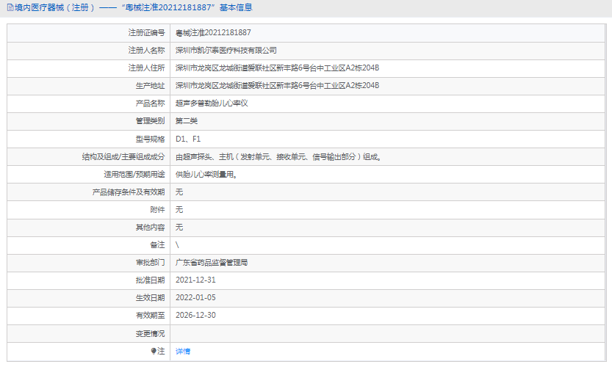Click the 附件 label
The height and width of the screenshot is (367, 612).
click(157, 210)
